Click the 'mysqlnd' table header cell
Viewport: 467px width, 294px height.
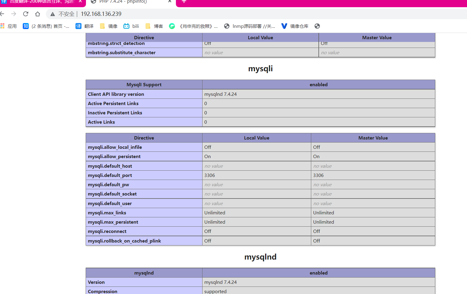coord(144,273)
